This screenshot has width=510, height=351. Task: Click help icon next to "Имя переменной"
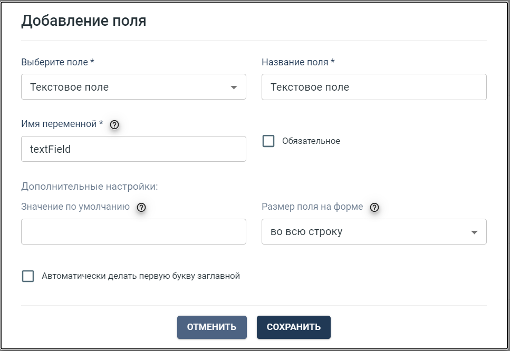114,125
